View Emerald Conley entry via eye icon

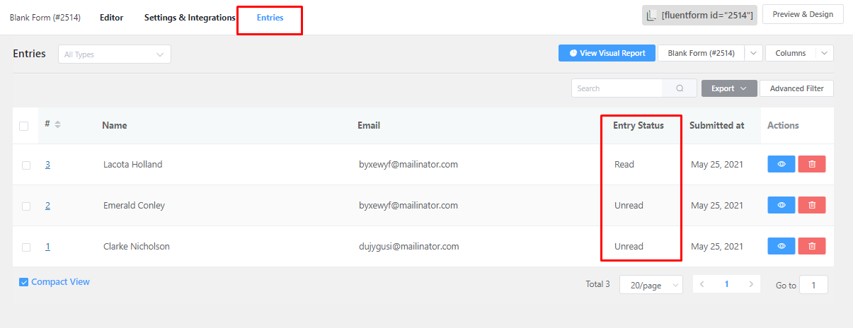782,205
